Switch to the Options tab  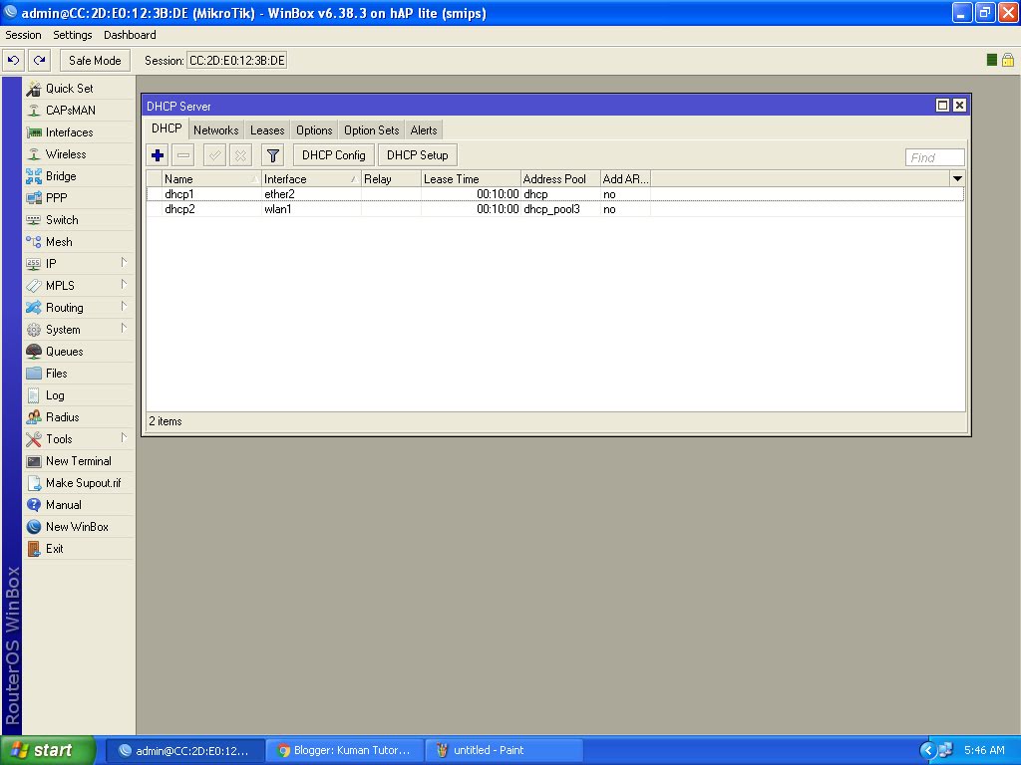[314, 130]
